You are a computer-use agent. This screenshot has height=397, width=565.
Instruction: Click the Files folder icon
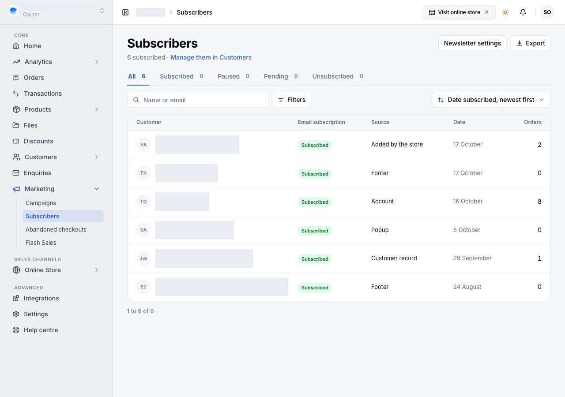16,125
